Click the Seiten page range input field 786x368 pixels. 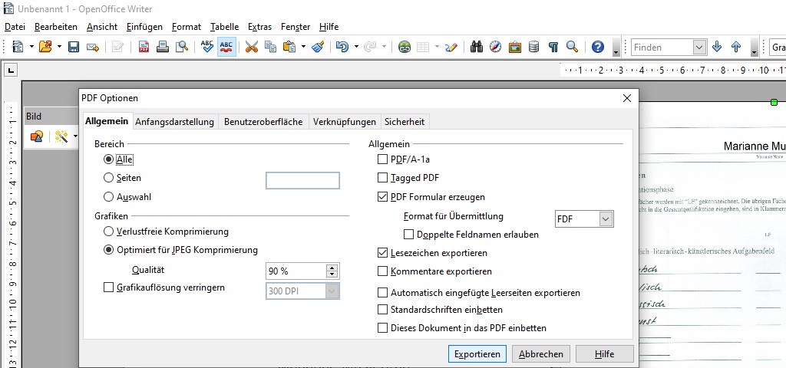302,180
